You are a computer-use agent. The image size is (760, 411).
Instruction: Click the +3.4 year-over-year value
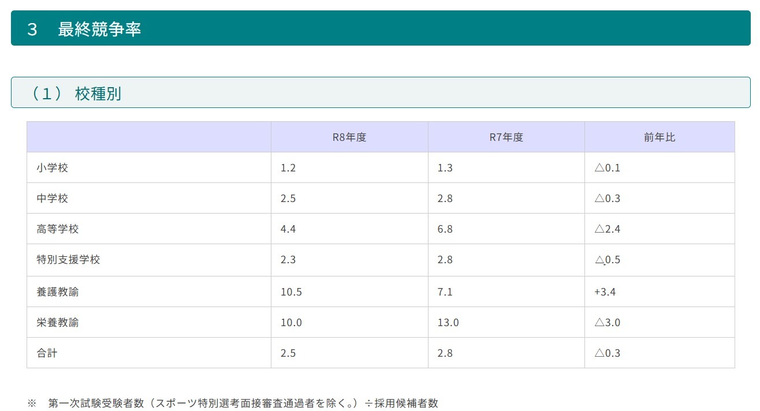605,292
